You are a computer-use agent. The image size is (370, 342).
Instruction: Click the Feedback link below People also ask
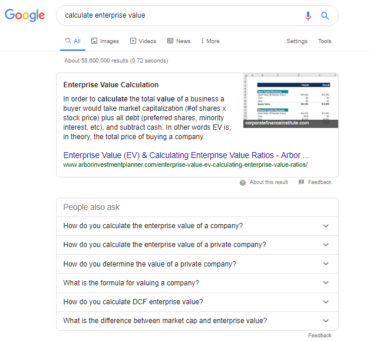(x=320, y=336)
